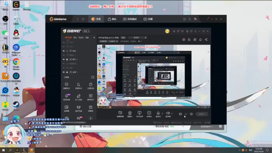Open notification bell in streaming app
Image resolution: width=272 pixels, height=153 pixels.
click(x=200, y=39)
